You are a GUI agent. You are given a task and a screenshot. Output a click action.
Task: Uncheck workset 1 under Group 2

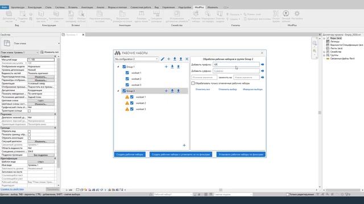tap(132, 97)
